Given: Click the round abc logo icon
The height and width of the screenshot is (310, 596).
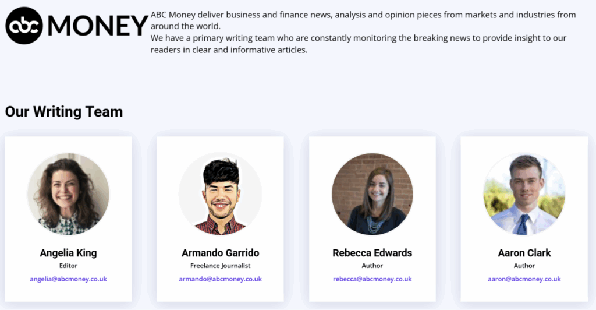Looking at the screenshot, I should [x=24, y=26].
